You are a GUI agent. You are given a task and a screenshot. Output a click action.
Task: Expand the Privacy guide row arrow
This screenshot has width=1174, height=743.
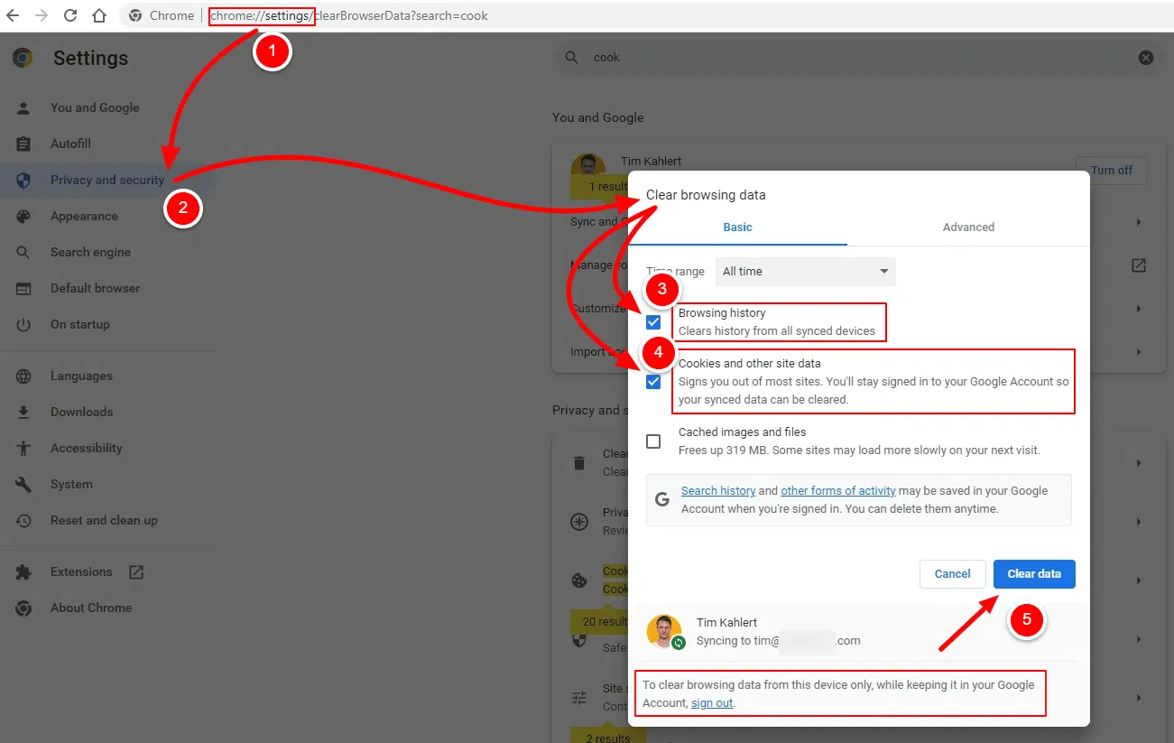tap(1139, 522)
